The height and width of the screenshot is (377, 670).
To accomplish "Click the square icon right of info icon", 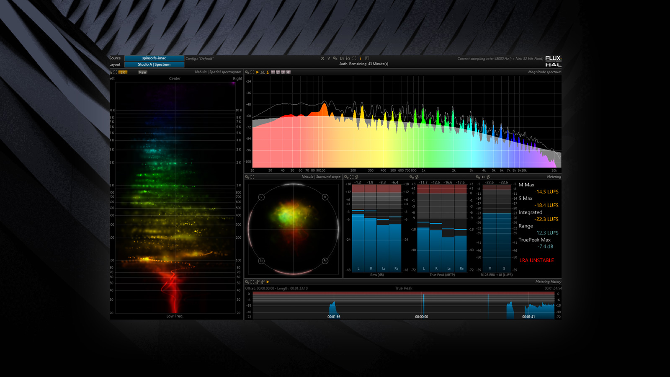I will click(367, 58).
